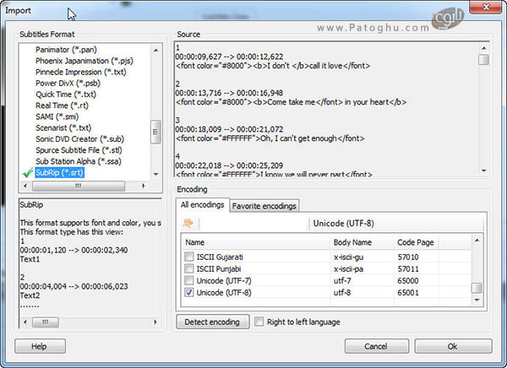Click code page value 65001
Image resolution: width=507 pixels, height=368 pixels.
pyautogui.click(x=408, y=293)
